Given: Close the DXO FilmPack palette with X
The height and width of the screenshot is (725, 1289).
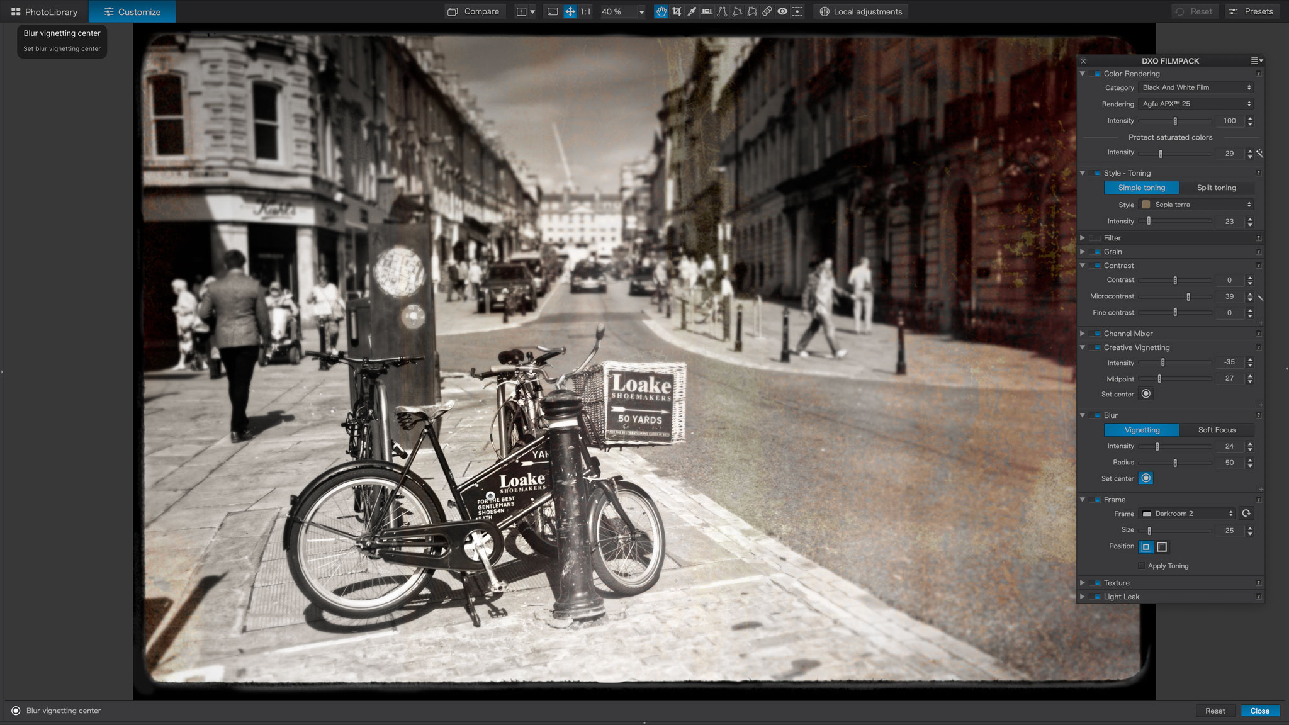Looking at the screenshot, I should 1083,61.
